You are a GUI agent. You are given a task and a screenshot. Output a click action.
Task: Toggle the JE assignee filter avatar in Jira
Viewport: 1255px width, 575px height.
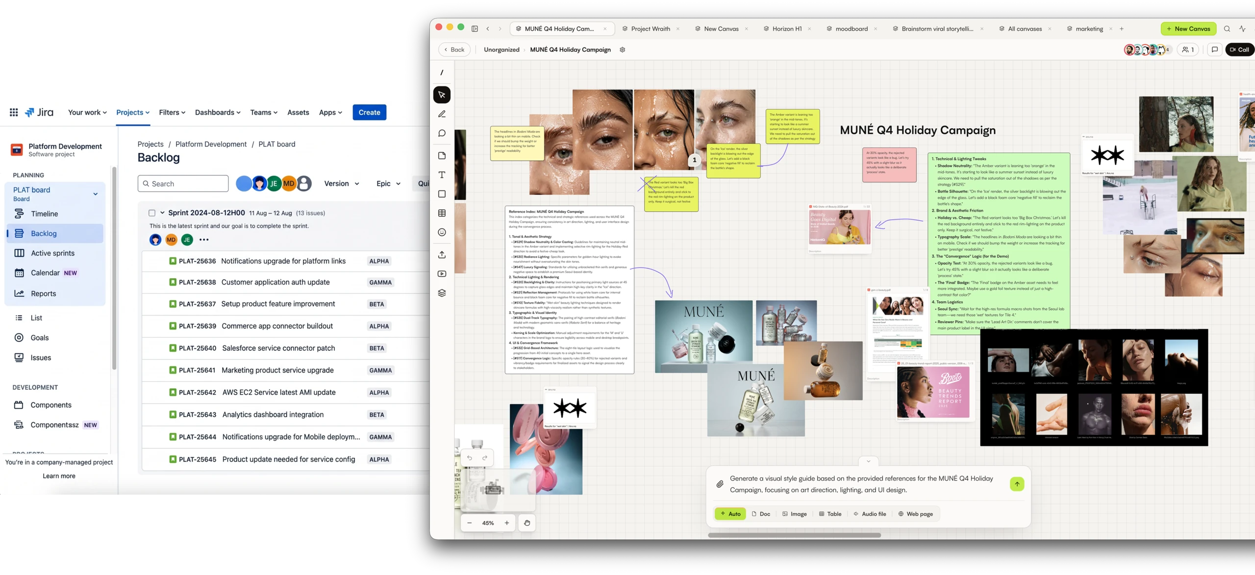pyautogui.click(x=274, y=184)
